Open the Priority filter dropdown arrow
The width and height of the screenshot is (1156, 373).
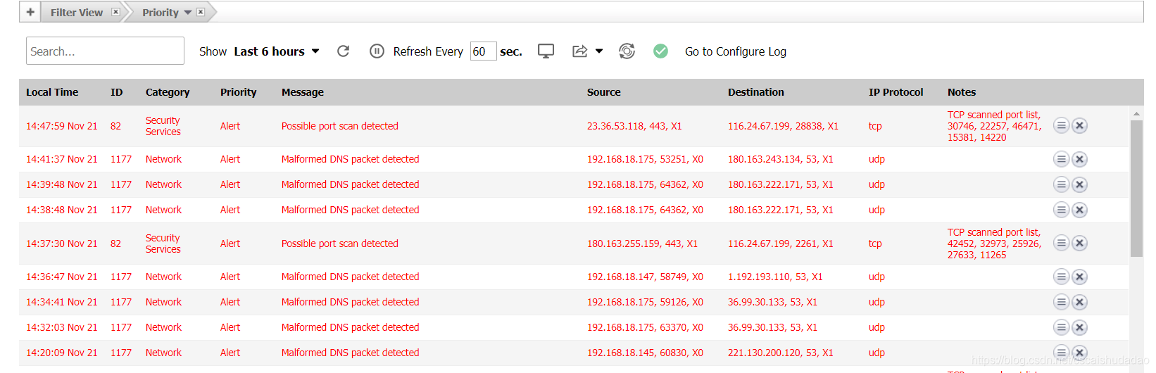click(x=188, y=13)
